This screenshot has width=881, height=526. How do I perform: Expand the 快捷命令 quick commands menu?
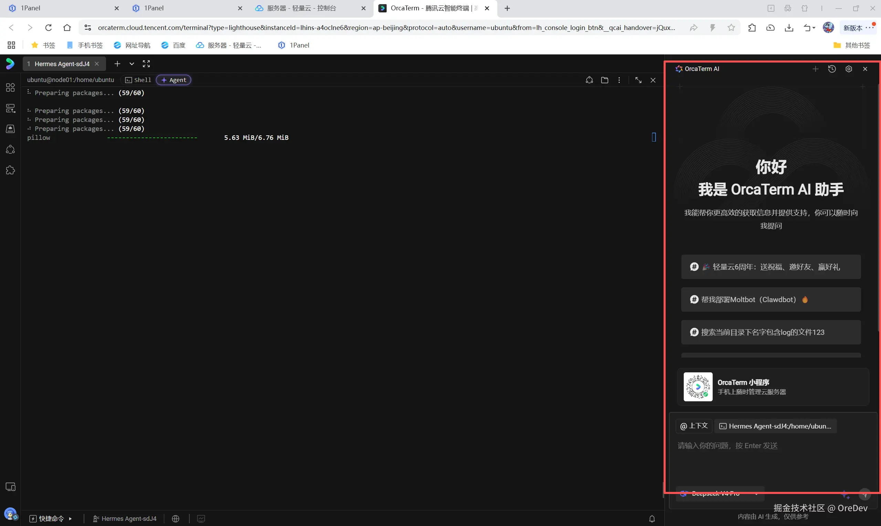[51, 518]
